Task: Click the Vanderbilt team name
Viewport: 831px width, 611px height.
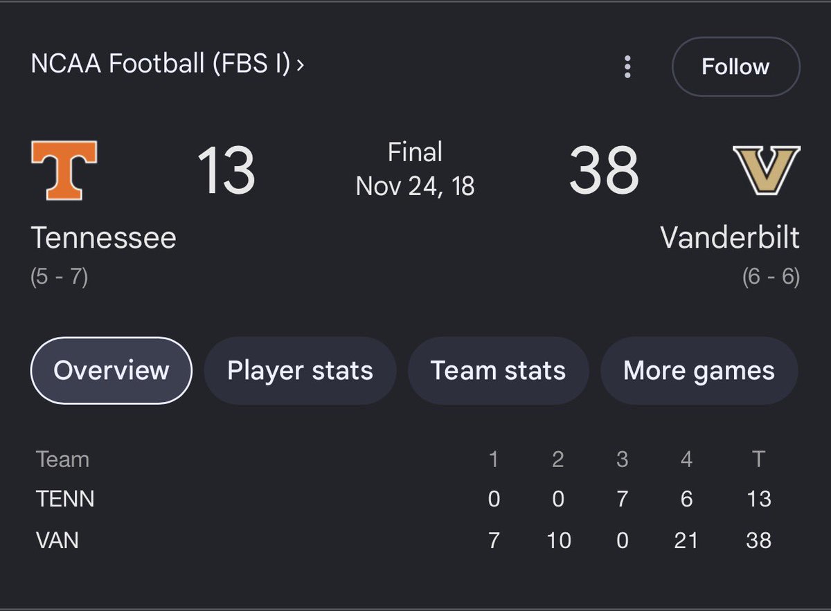Action: [730, 237]
